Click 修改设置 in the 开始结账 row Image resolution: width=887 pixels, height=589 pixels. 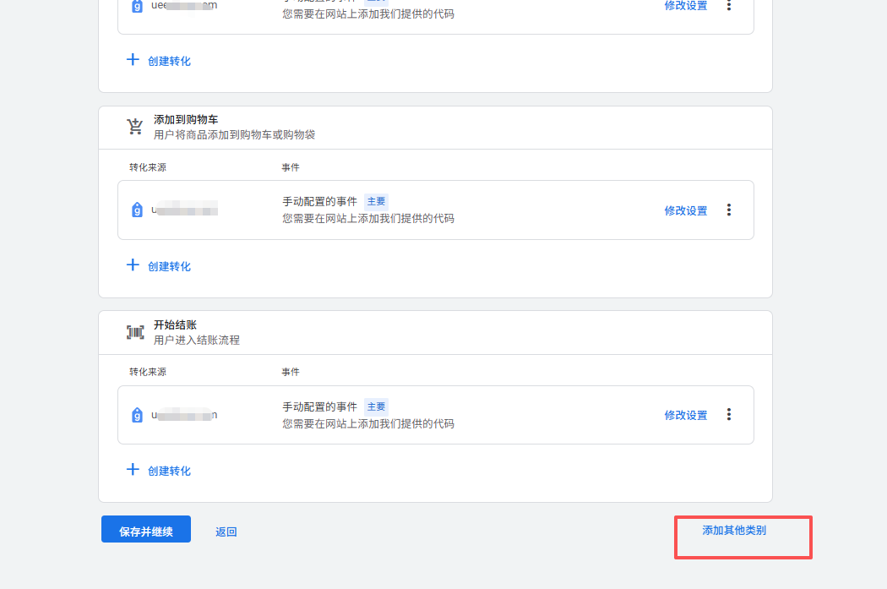[685, 415]
